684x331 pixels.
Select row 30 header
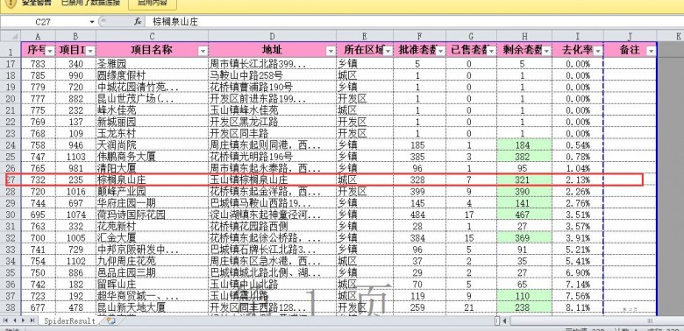11,215
